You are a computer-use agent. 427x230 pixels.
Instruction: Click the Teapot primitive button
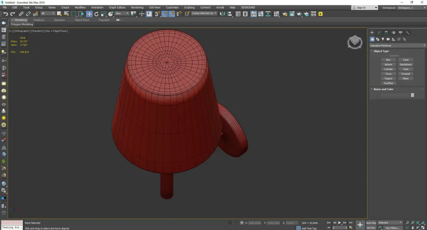[x=388, y=79]
